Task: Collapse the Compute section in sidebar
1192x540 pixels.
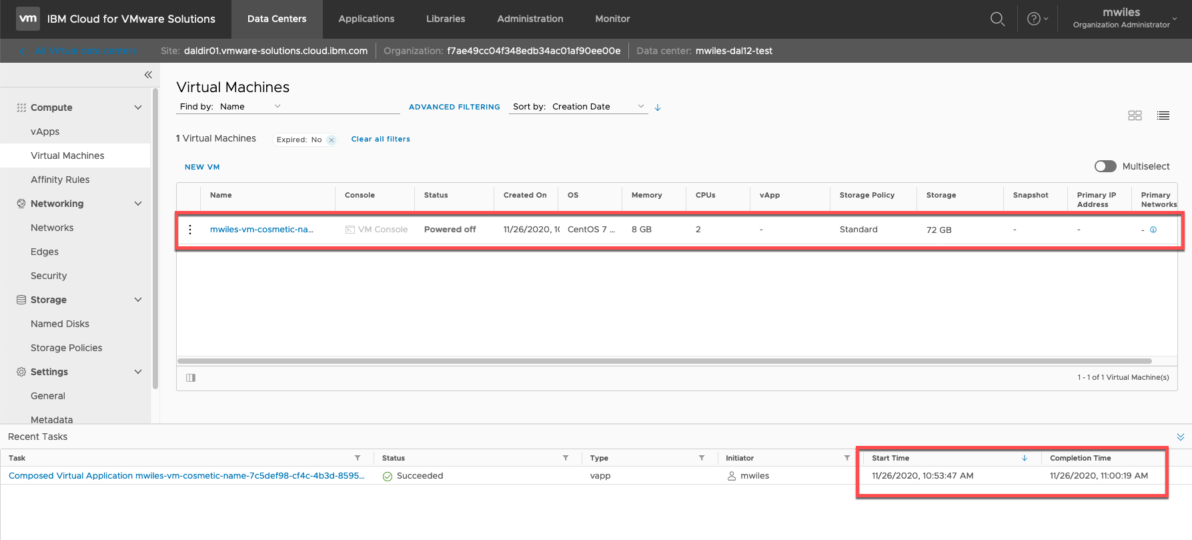Action: point(138,107)
